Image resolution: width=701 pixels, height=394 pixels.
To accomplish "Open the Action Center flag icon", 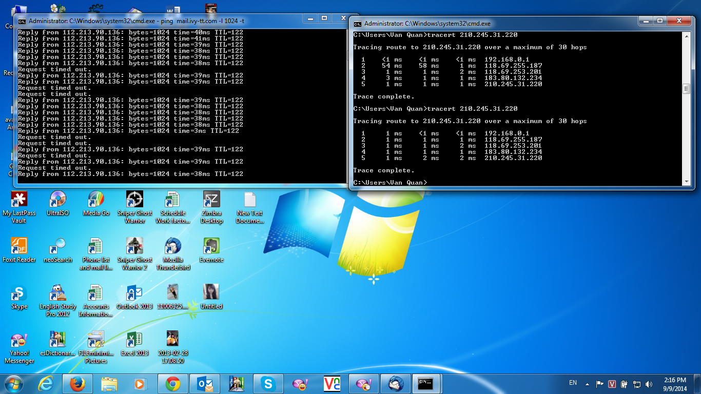I will 599,384.
